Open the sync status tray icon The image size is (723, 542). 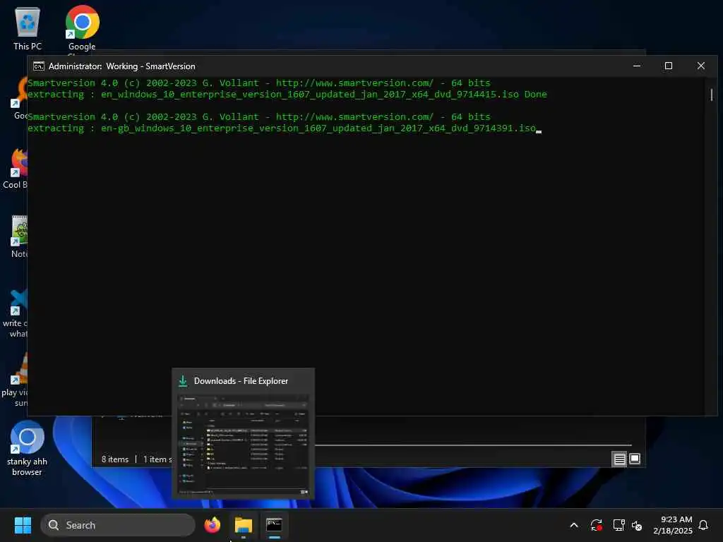[x=596, y=525]
